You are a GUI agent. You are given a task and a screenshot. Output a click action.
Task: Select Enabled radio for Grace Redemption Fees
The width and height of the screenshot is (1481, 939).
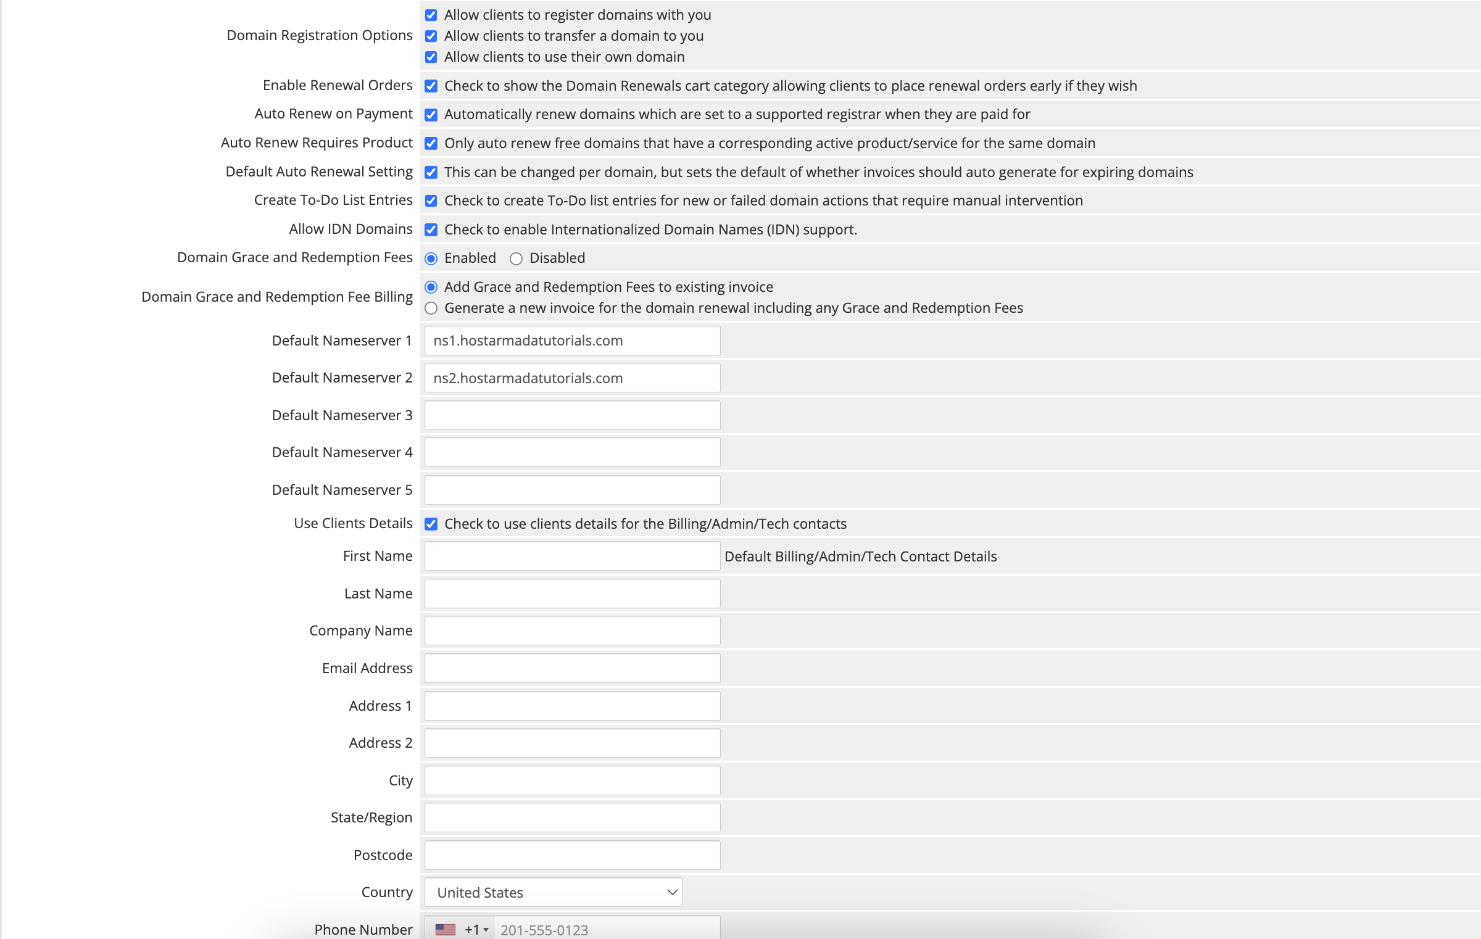[431, 259]
